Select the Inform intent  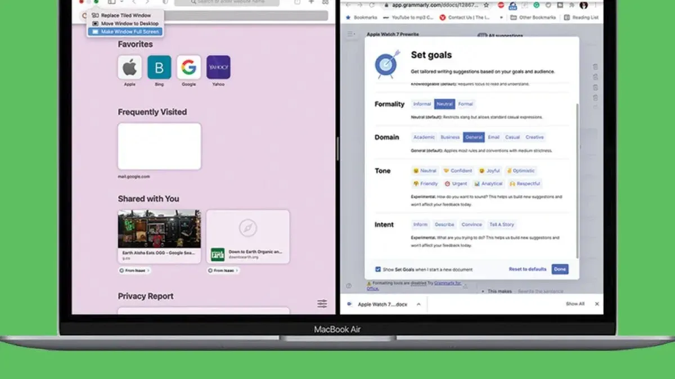tap(420, 225)
